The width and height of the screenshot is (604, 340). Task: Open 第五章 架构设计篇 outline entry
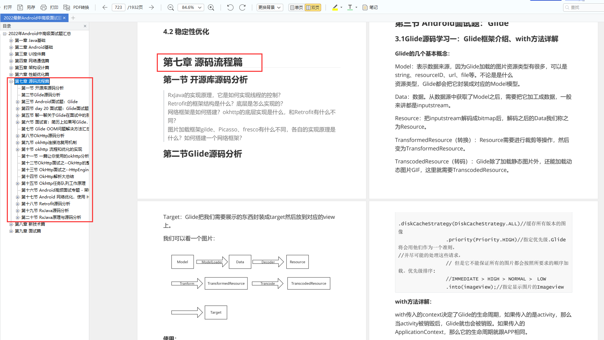tap(32, 68)
